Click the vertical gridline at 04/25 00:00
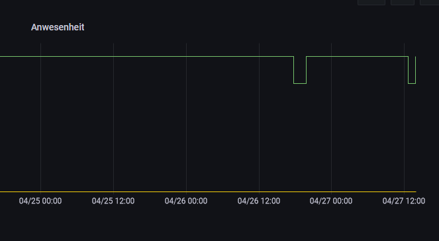The height and width of the screenshot is (241, 439). coord(41,118)
